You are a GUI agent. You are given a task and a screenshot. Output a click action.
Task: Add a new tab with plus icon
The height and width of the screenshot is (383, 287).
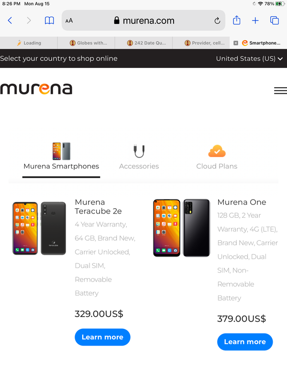point(255,21)
